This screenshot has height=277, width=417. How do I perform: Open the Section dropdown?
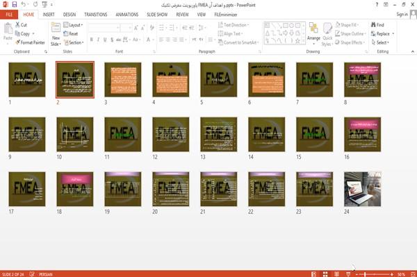pos(74,42)
